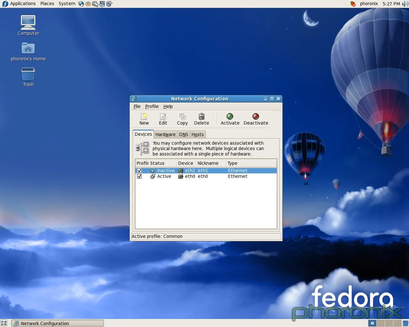Click the volume speaker icon
409x327 pixels.
click(405, 4)
